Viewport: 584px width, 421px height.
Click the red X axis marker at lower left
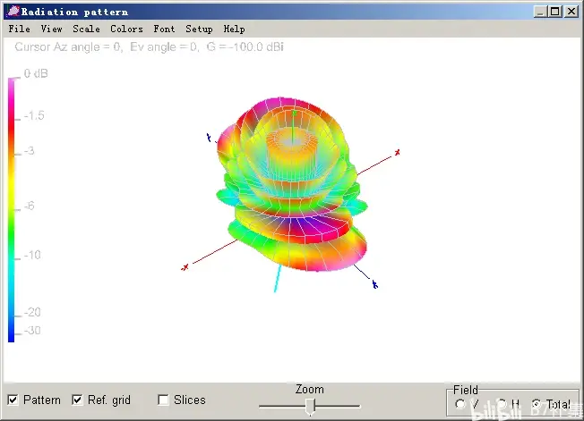185,266
